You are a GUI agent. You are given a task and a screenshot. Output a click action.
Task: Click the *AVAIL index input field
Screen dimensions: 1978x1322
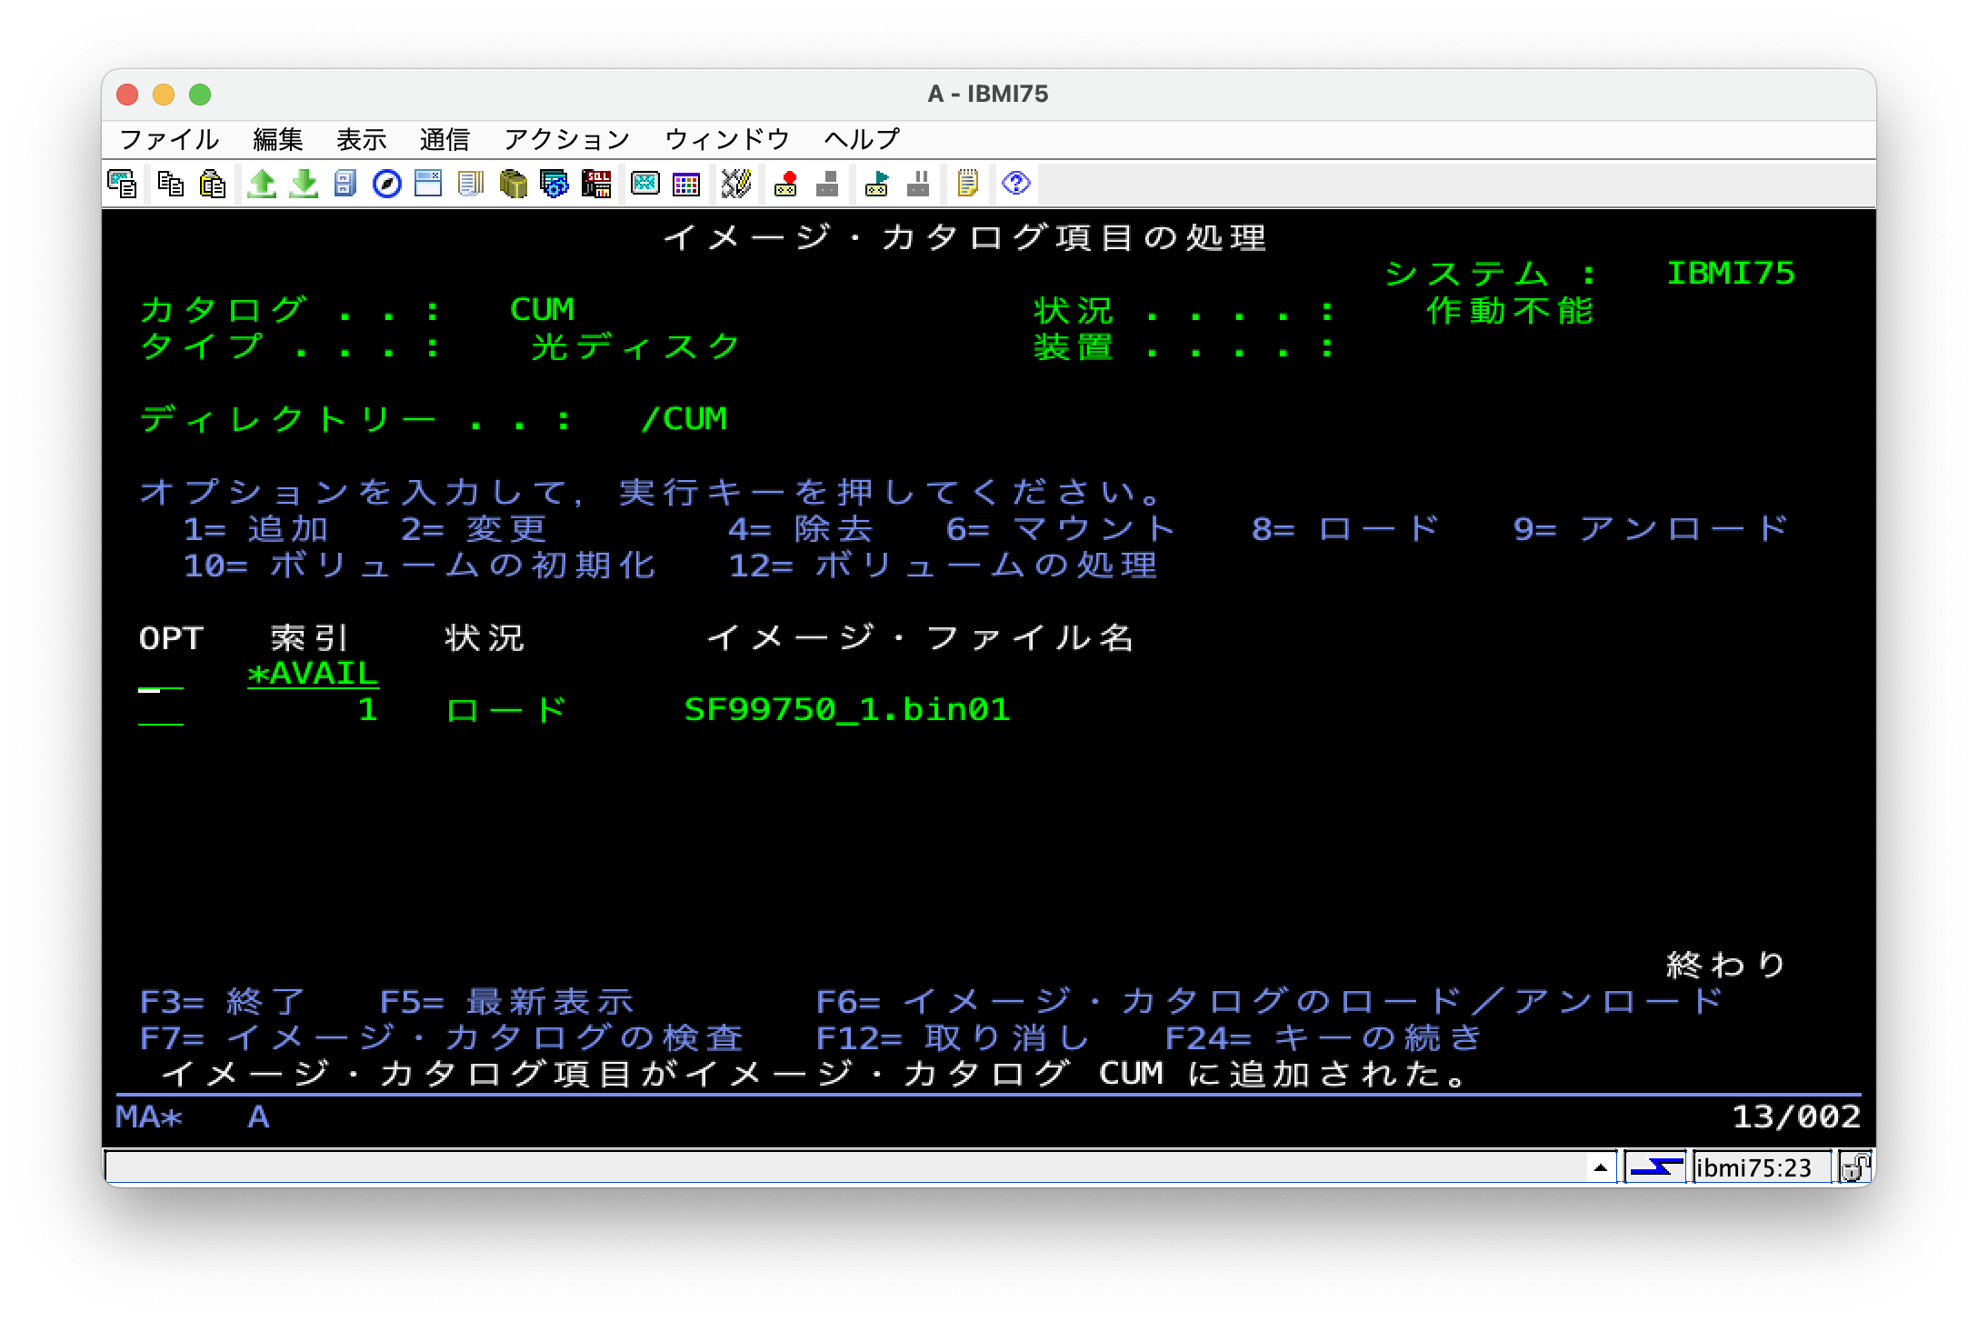pyautogui.click(x=313, y=675)
